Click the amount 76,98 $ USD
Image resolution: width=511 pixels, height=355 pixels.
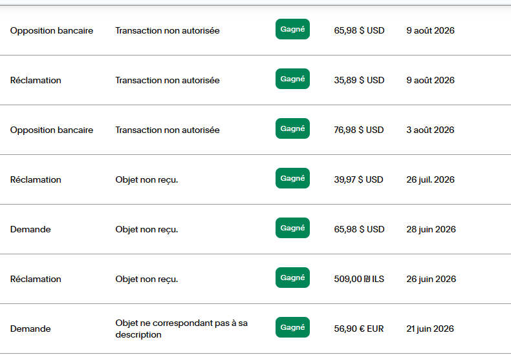pyautogui.click(x=358, y=130)
